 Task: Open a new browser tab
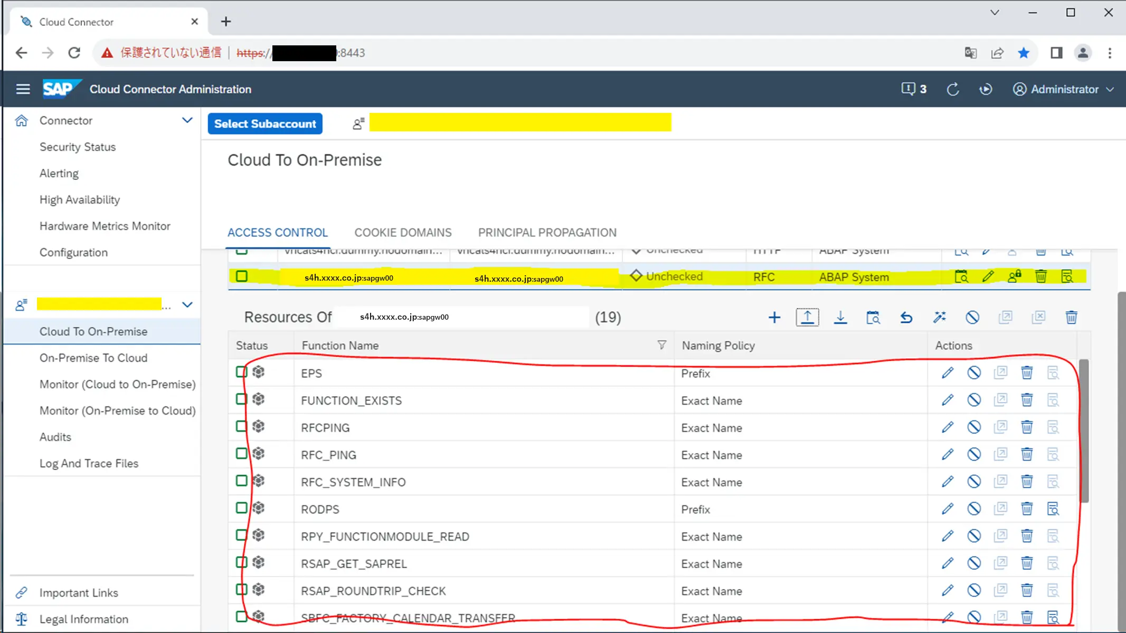226,22
